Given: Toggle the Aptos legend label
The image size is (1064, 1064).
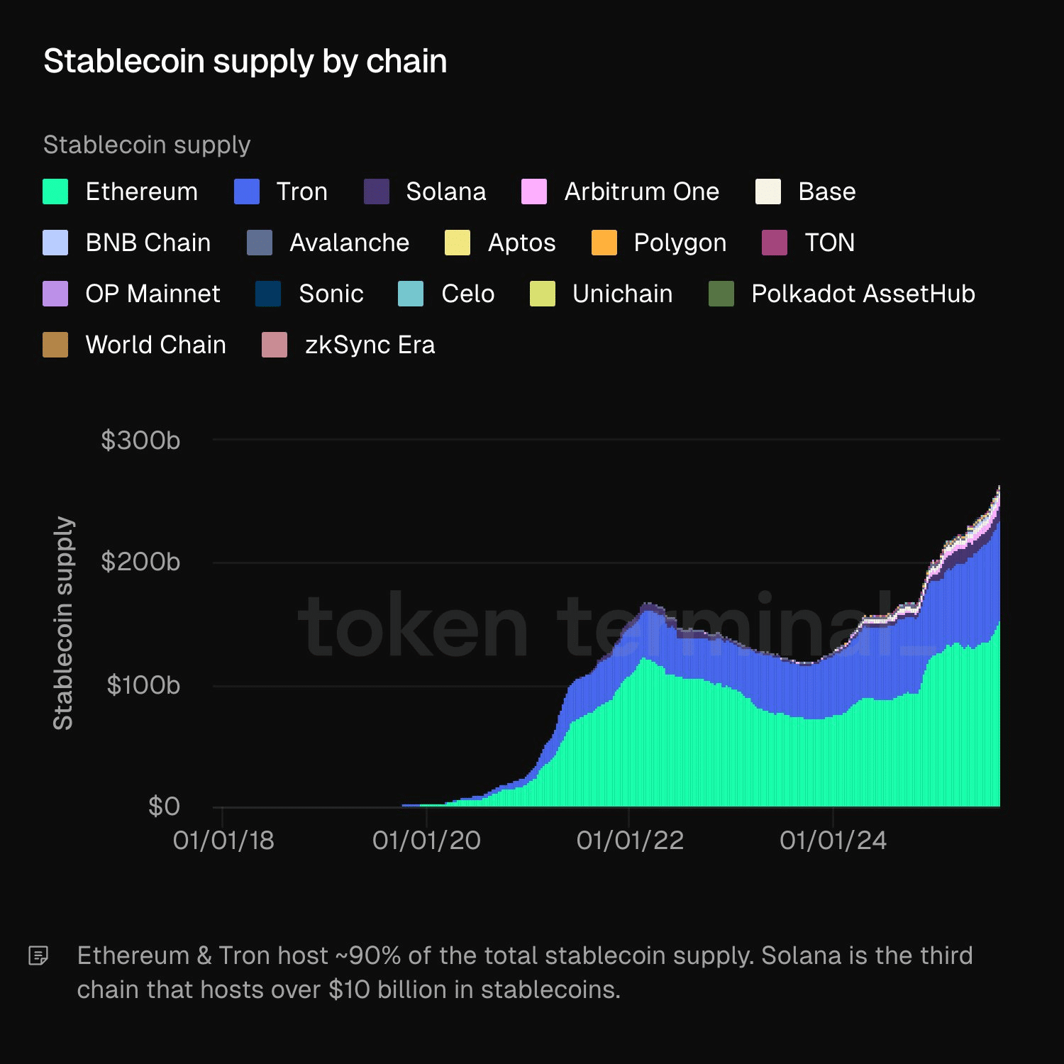Looking at the screenshot, I should (521, 243).
